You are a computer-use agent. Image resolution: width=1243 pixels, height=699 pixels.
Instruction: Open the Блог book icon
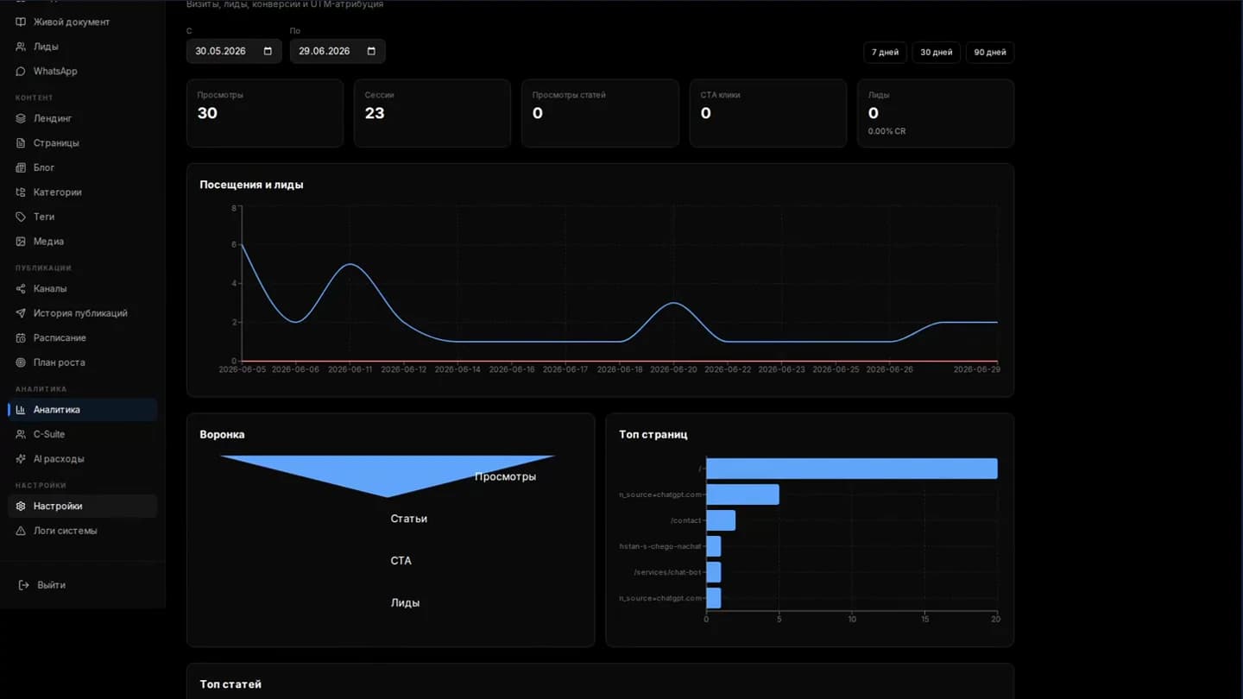(x=21, y=167)
